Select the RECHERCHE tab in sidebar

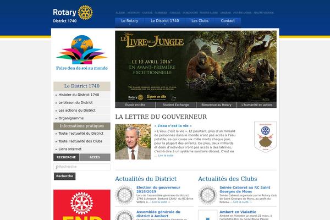tap(66, 157)
